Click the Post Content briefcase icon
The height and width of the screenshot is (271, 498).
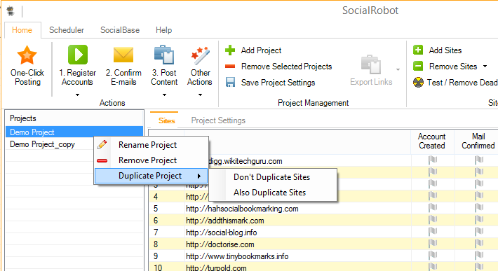(x=164, y=55)
